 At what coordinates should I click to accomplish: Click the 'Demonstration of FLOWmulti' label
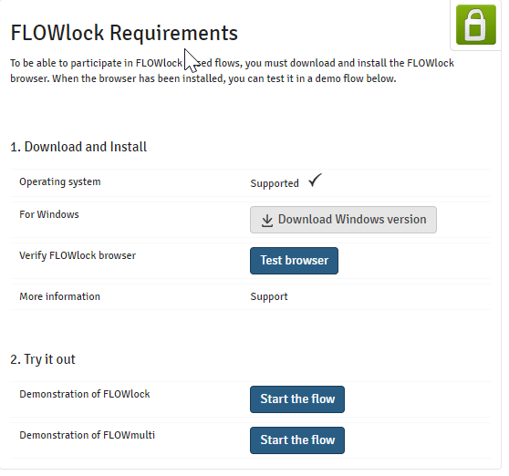87,435
